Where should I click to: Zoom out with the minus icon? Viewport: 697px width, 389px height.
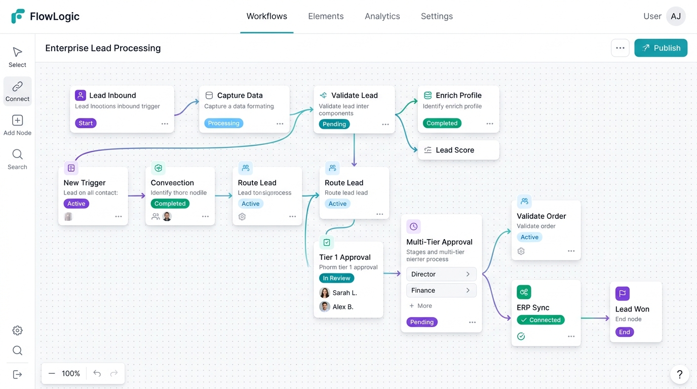(52, 373)
